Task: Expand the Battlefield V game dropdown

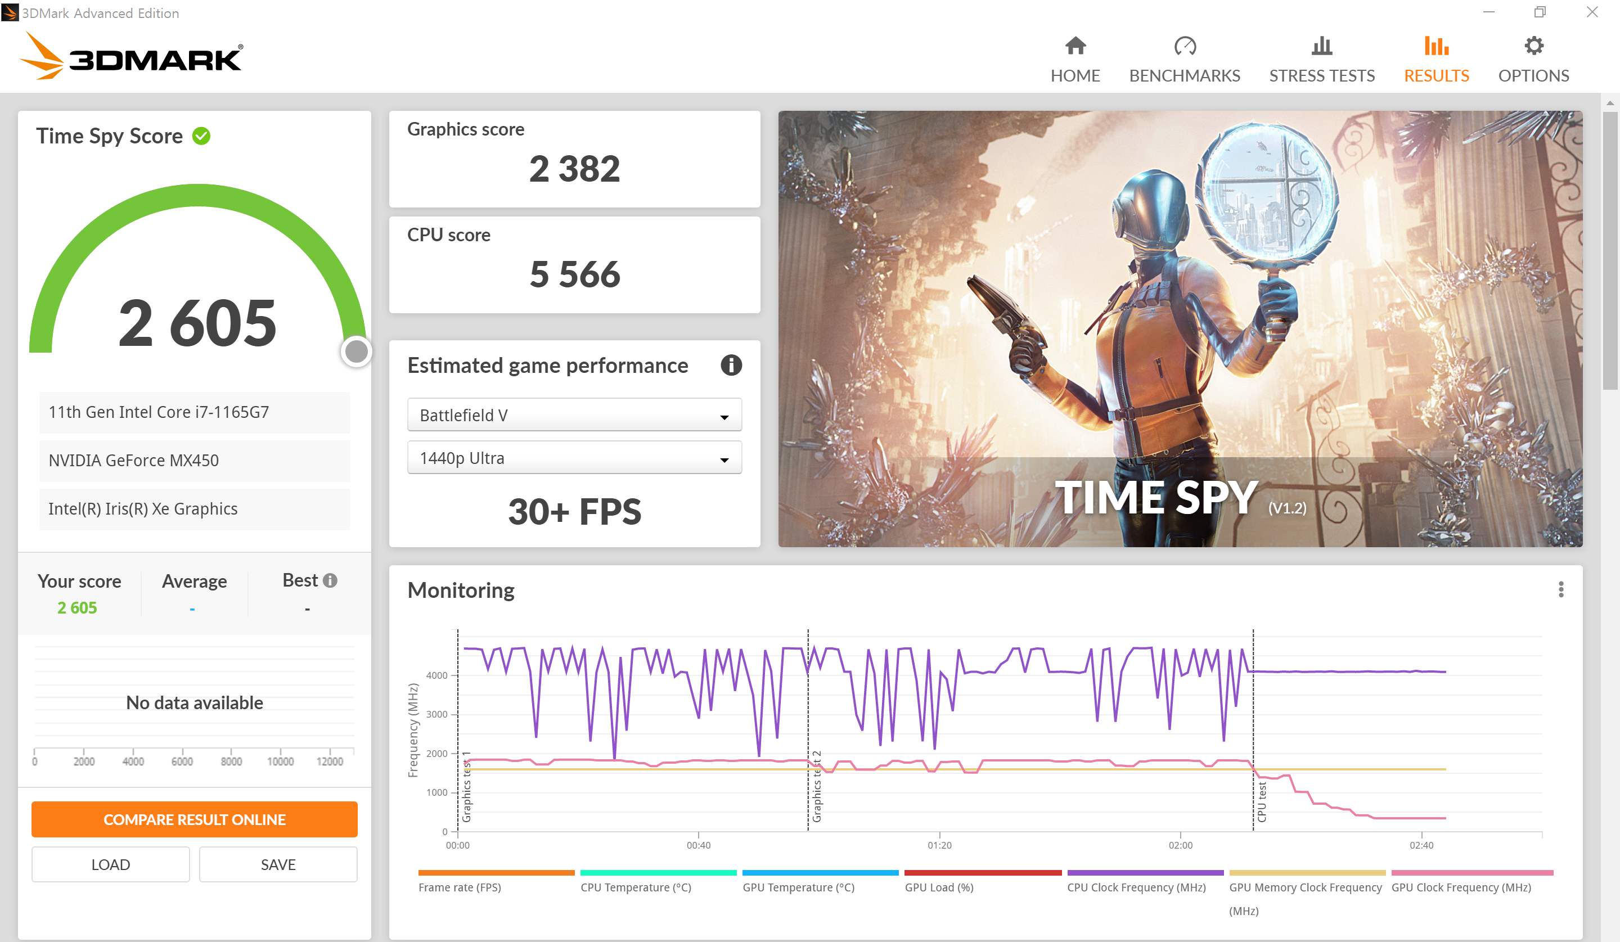Action: tap(574, 415)
